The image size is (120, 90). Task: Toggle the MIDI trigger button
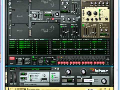(52, 75)
